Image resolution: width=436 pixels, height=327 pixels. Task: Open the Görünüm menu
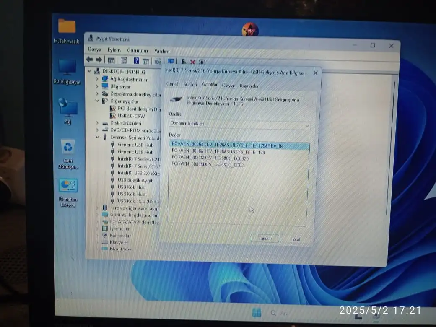[x=138, y=51]
